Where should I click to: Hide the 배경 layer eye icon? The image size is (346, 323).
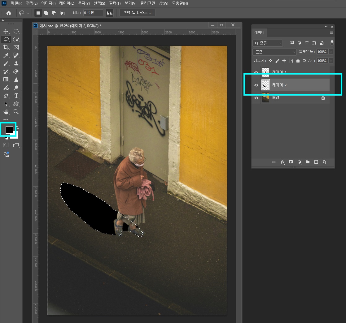tap(256, 98)
